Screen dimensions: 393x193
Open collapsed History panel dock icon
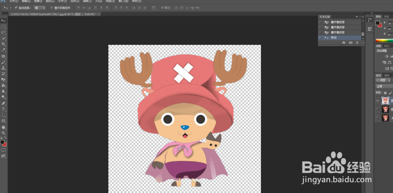(369, 20)
